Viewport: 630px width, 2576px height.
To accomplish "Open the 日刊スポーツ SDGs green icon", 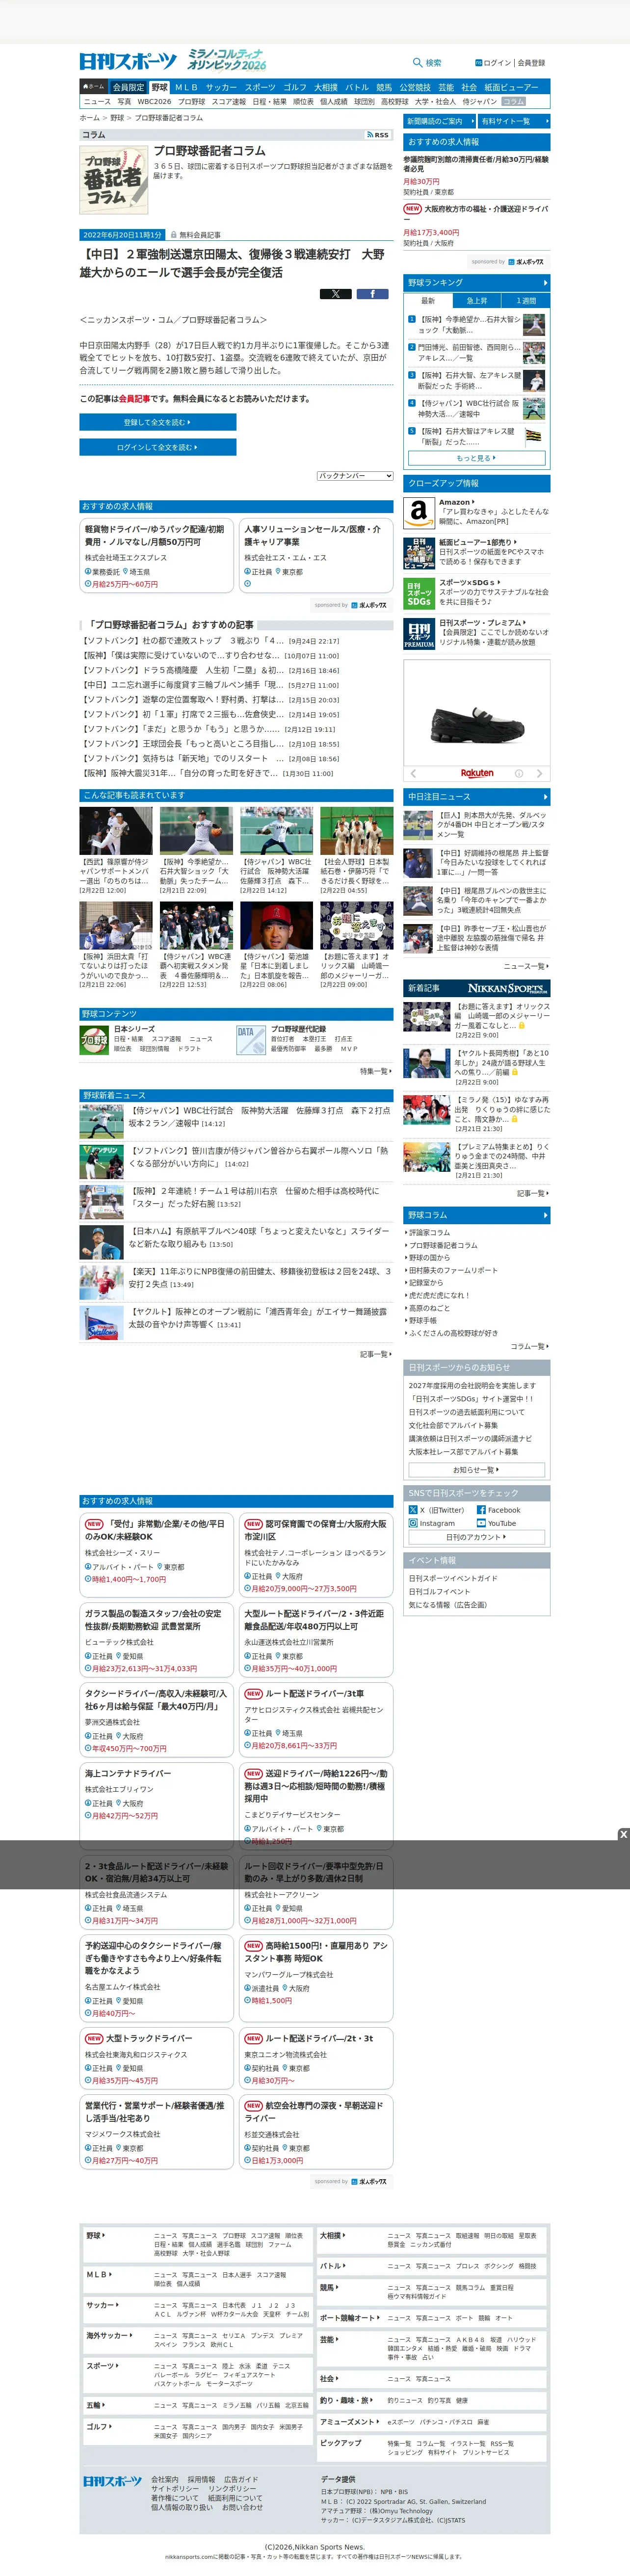I will 419,594.
